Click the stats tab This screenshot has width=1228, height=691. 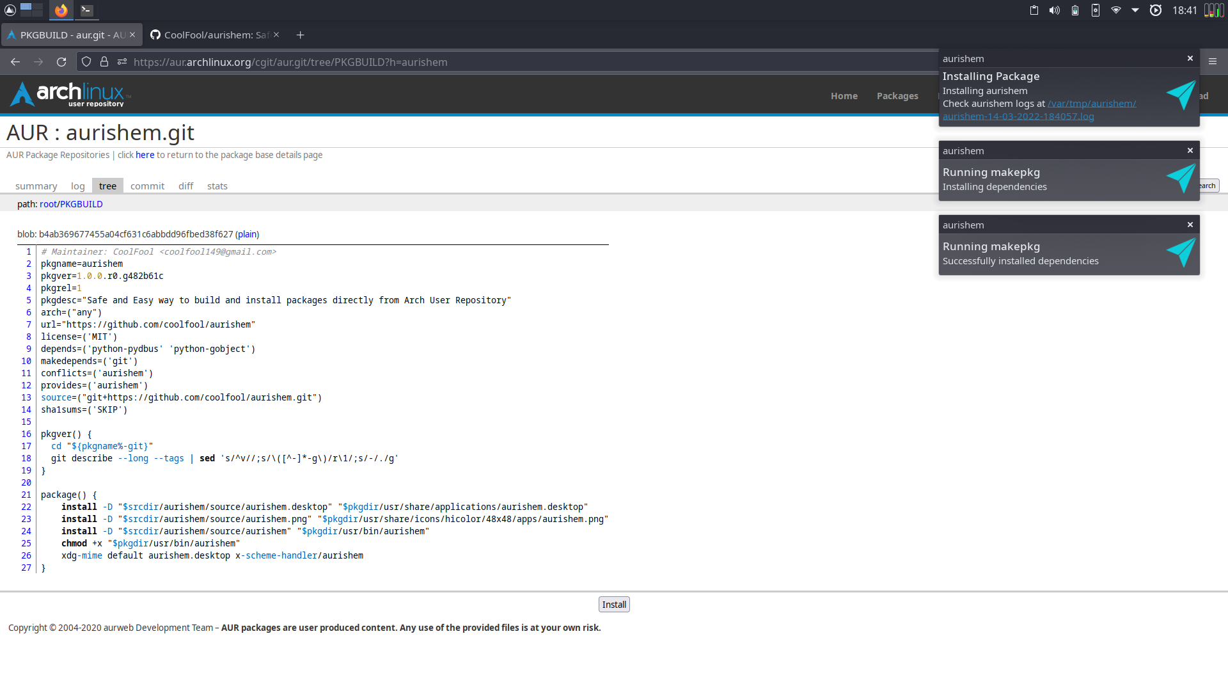coord(217,186)
